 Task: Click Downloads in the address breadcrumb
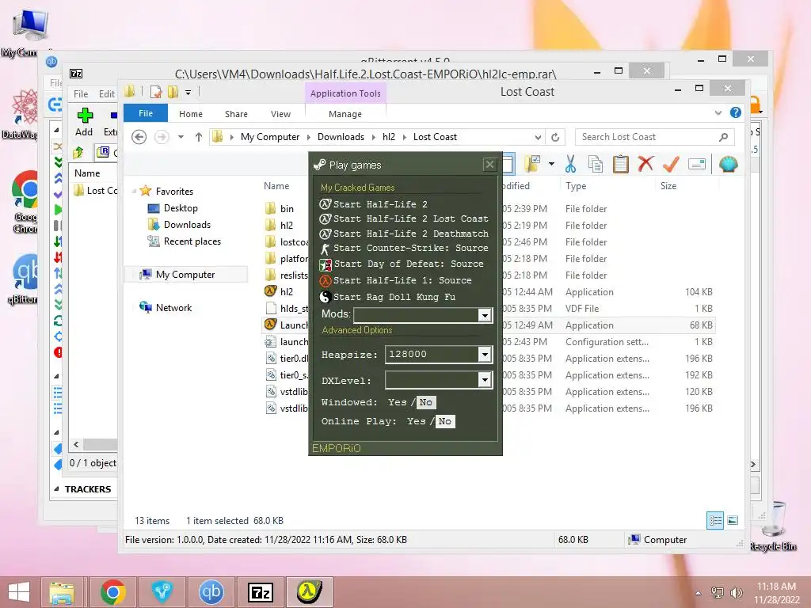tap(341, 137)
